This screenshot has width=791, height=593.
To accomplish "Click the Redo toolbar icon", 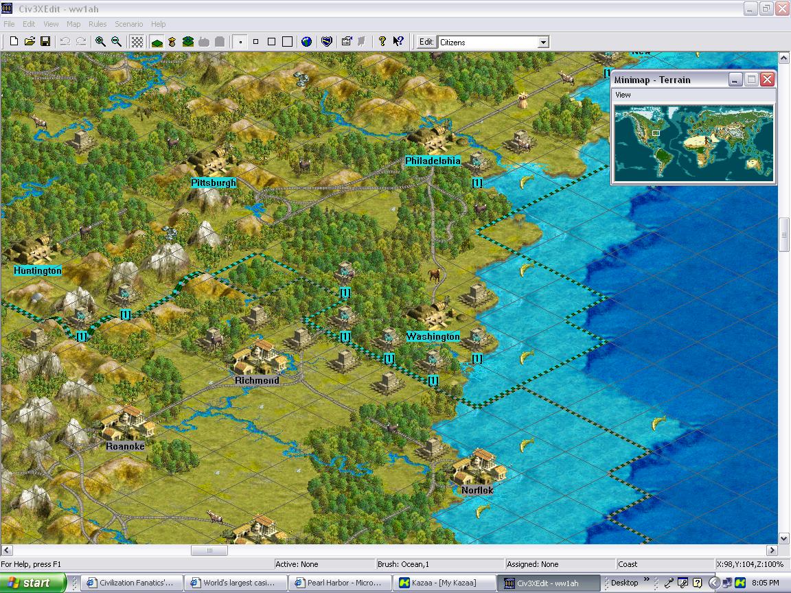I will tap(81, 42).
